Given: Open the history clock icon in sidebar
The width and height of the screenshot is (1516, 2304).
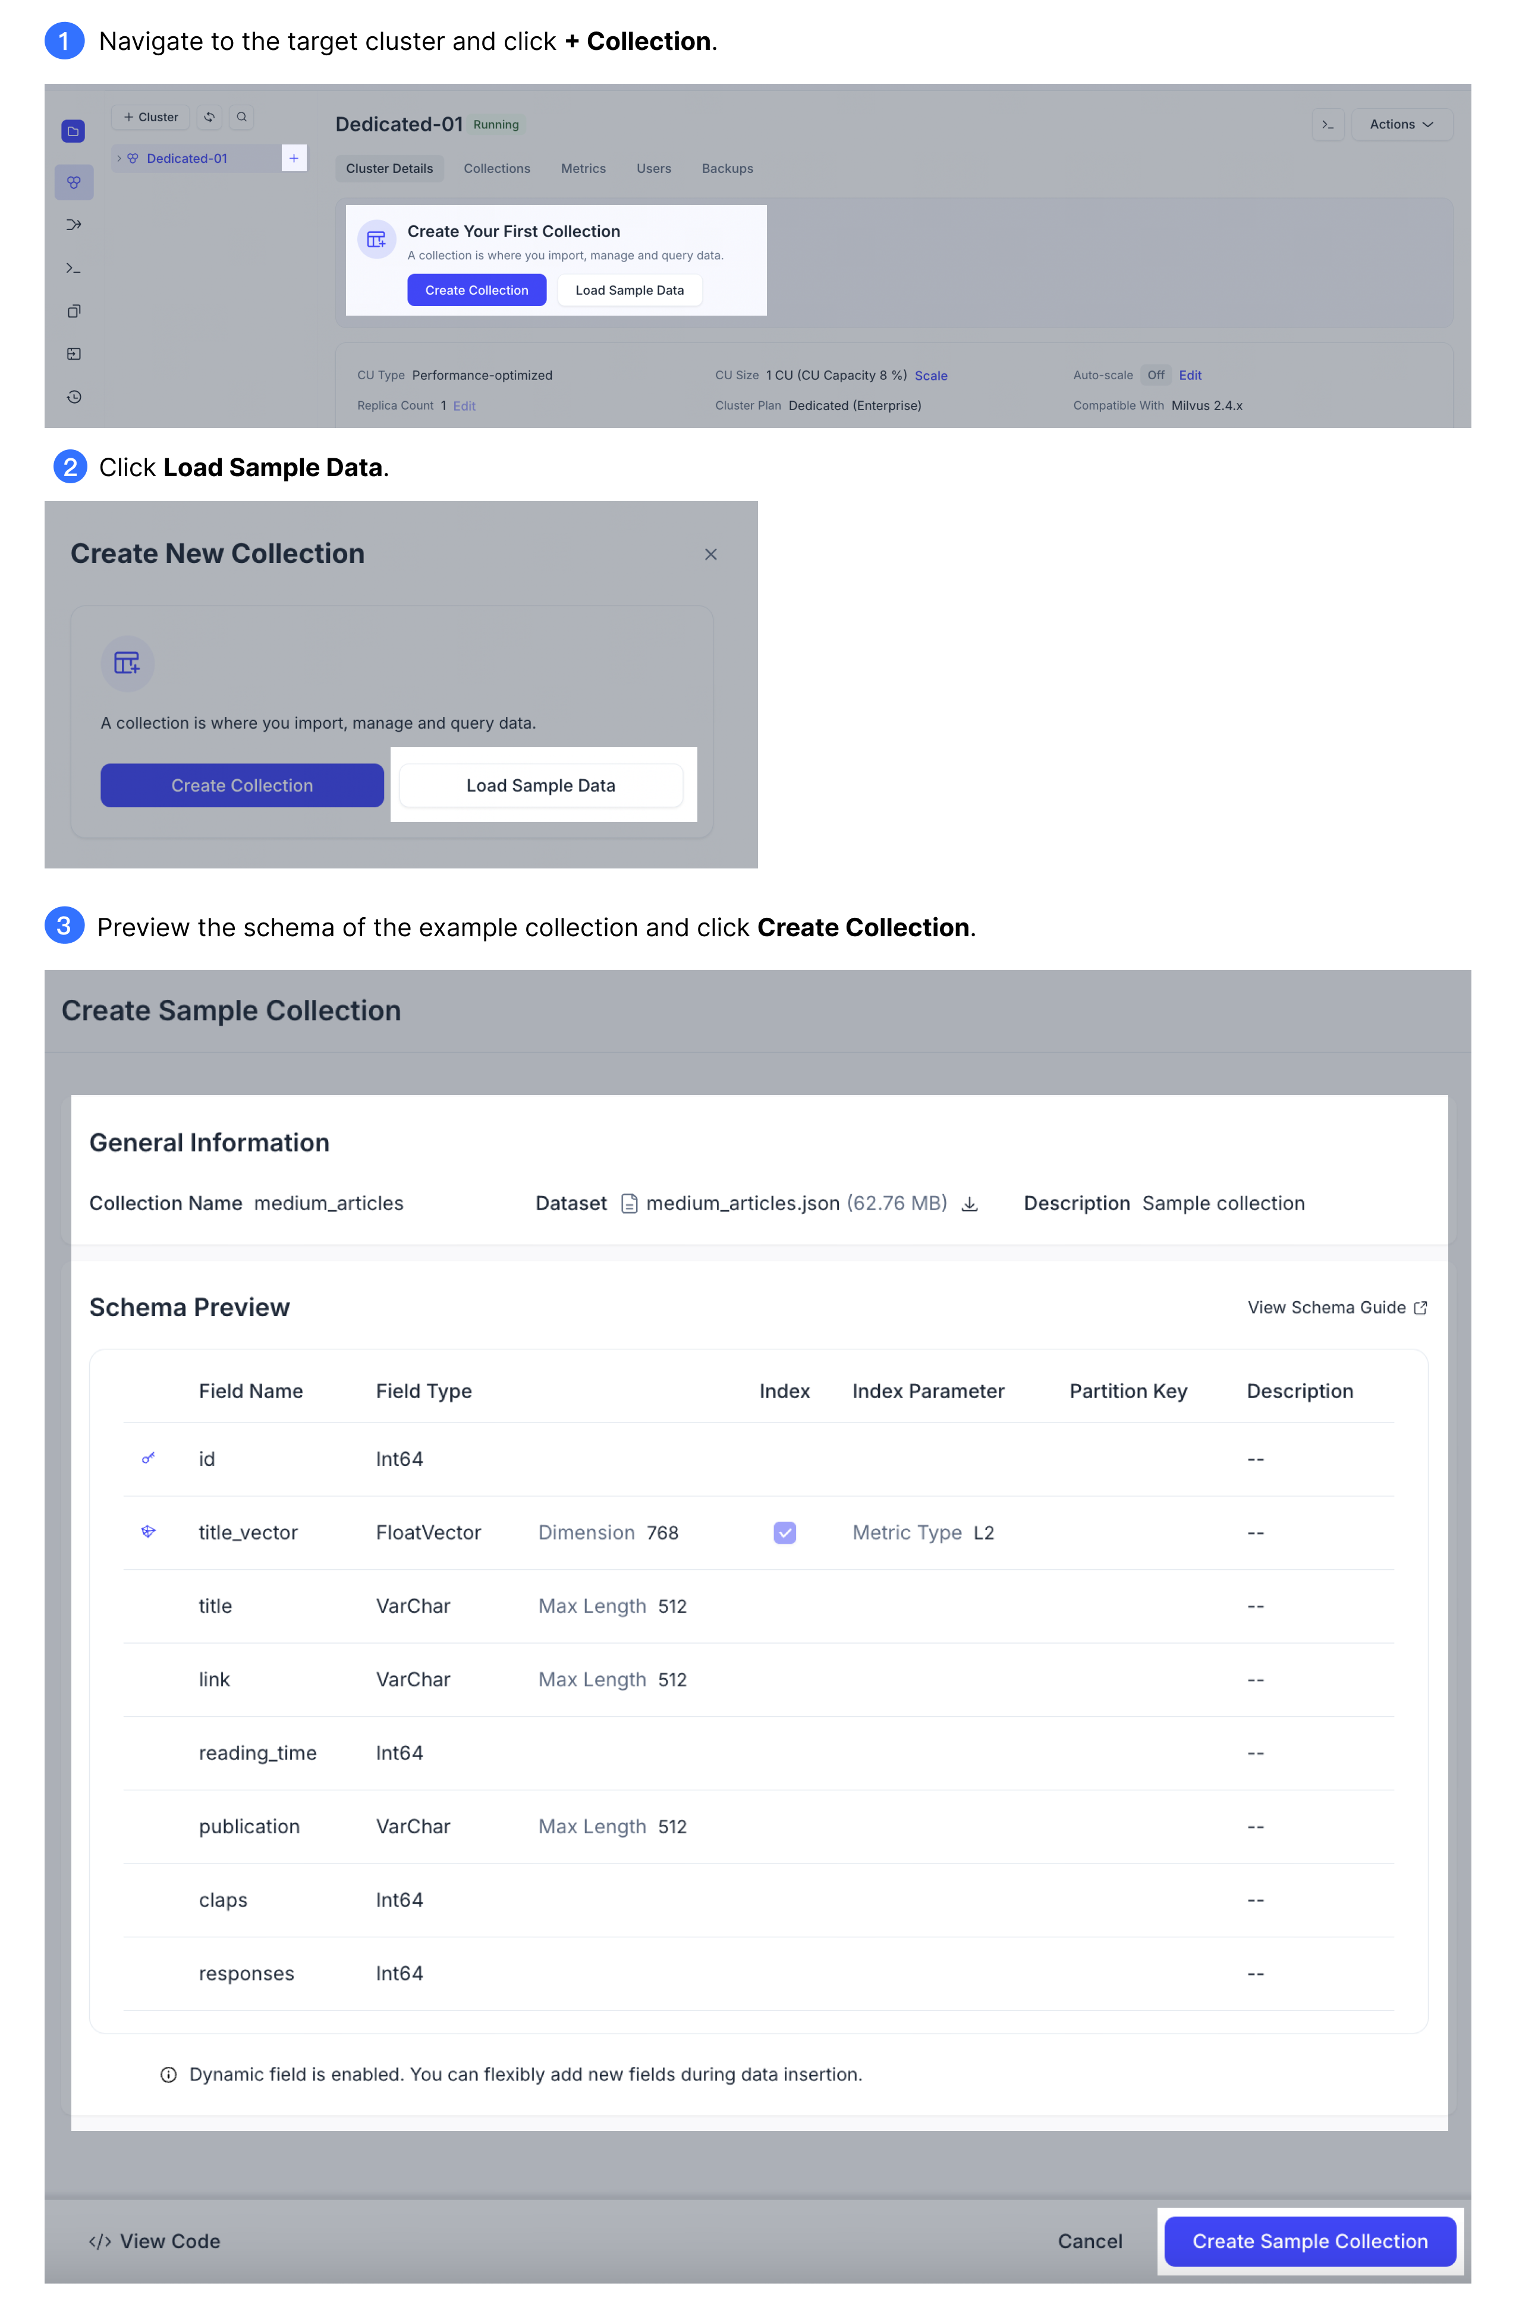Looking at the screenshot, I should coord(74,397).
